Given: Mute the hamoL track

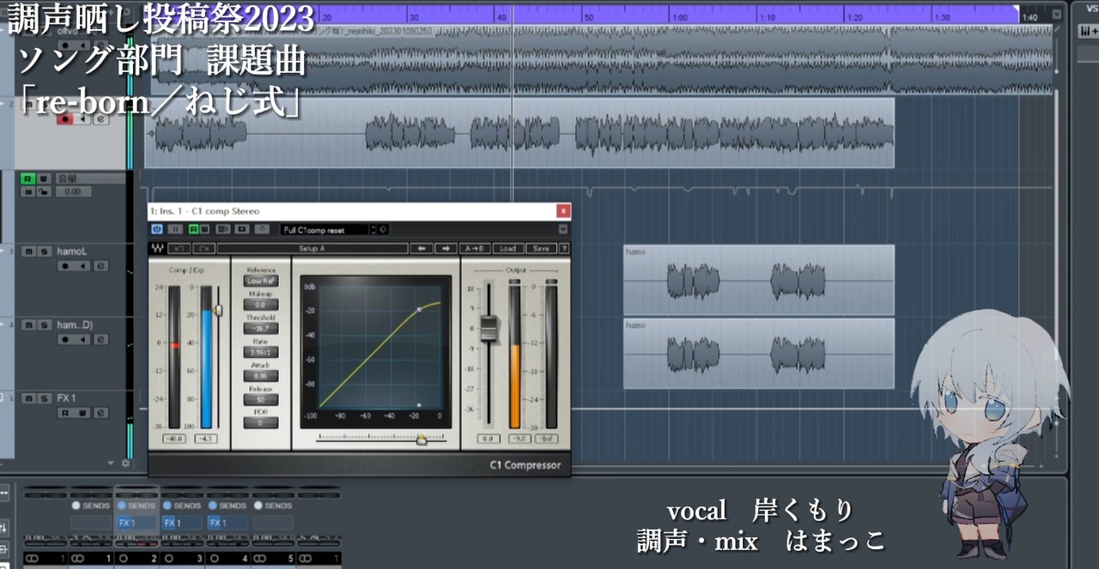Looking at the screenshot, I should pyautogui.click(x=29, y=251).
